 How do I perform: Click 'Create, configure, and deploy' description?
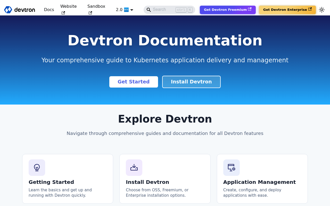pyautogui.click(x=252, y=193)
